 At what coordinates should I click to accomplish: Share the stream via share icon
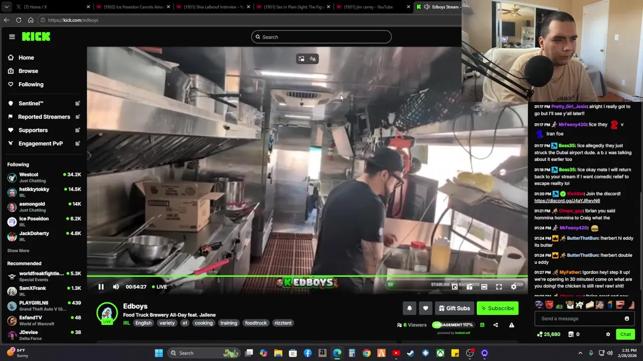tap(495, 325)
